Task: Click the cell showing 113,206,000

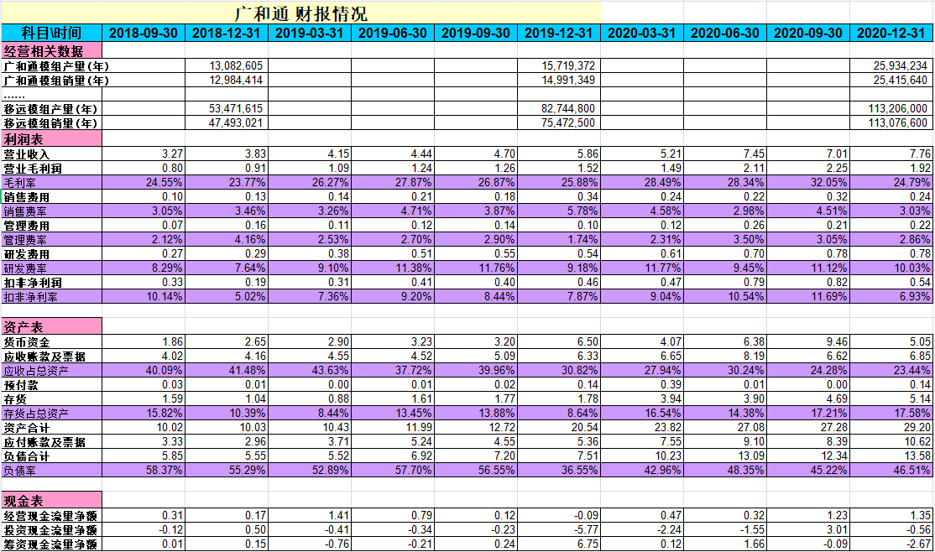Action: point(891,108)
